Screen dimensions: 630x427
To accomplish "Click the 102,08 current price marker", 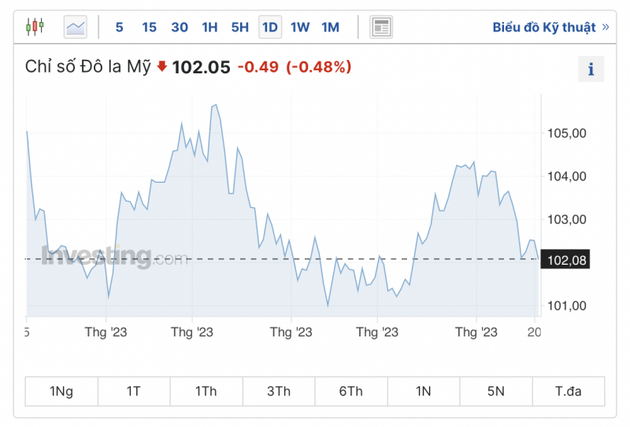I will 566,259.
